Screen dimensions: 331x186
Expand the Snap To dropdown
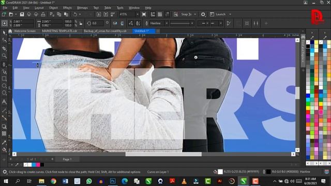pyautogui.click(x=195, y=14)
